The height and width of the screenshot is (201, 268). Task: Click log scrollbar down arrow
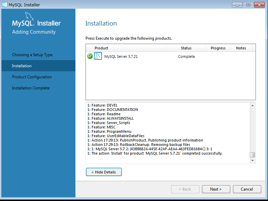[x=253, y=161]
